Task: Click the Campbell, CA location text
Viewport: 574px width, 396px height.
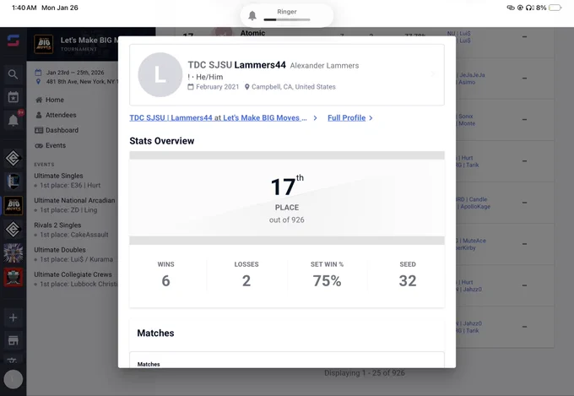Action: click(293, 87)
